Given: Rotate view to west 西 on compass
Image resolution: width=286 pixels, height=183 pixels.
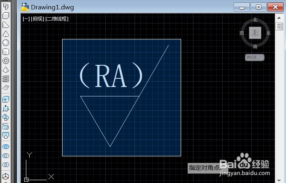Looking at the screenshot, I should (x=242, y=33).
